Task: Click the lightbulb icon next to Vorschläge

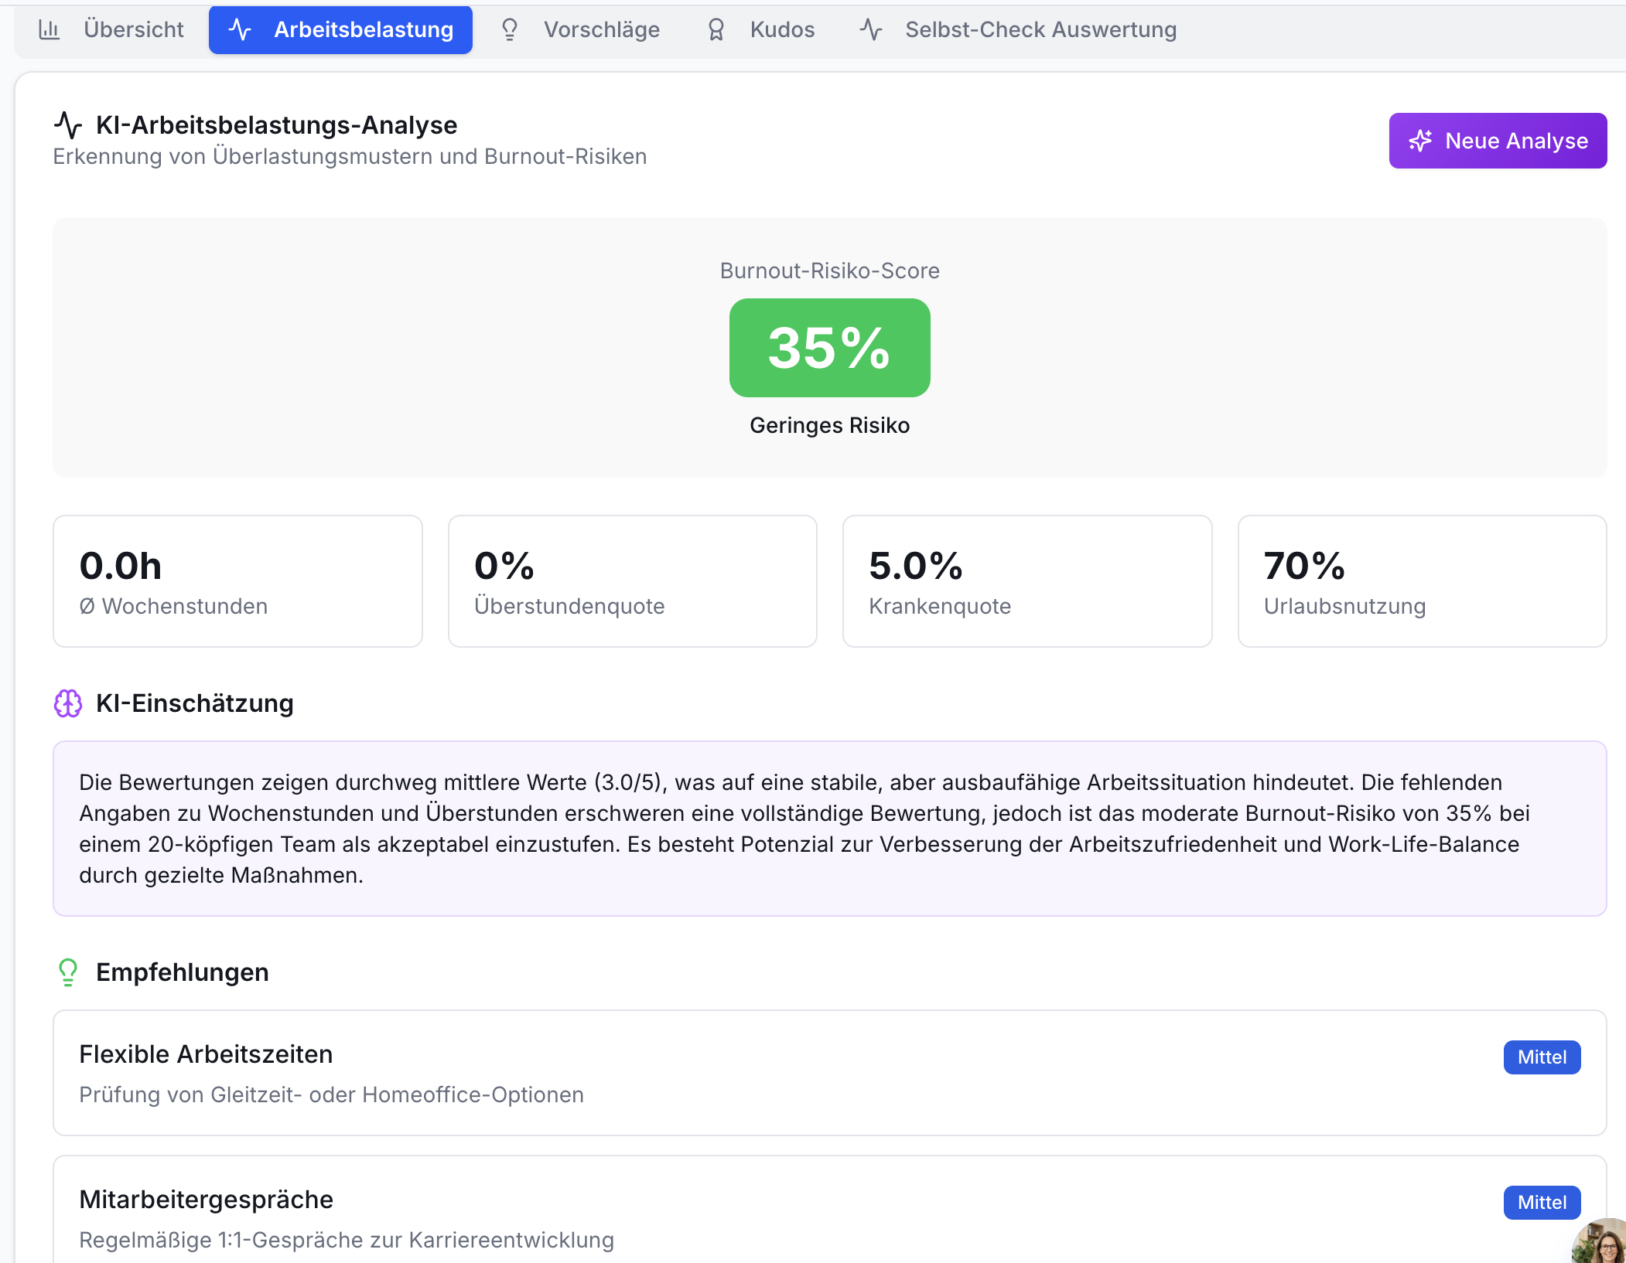Action: pos(510,29)
